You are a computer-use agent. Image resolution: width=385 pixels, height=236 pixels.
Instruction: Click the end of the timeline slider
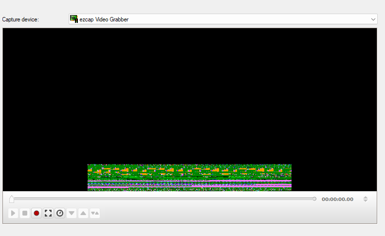pos(314,199)
